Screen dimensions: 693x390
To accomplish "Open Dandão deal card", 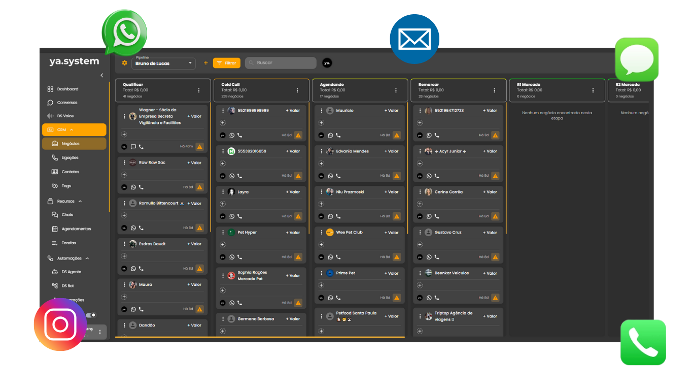I will [x=162, y=328].
